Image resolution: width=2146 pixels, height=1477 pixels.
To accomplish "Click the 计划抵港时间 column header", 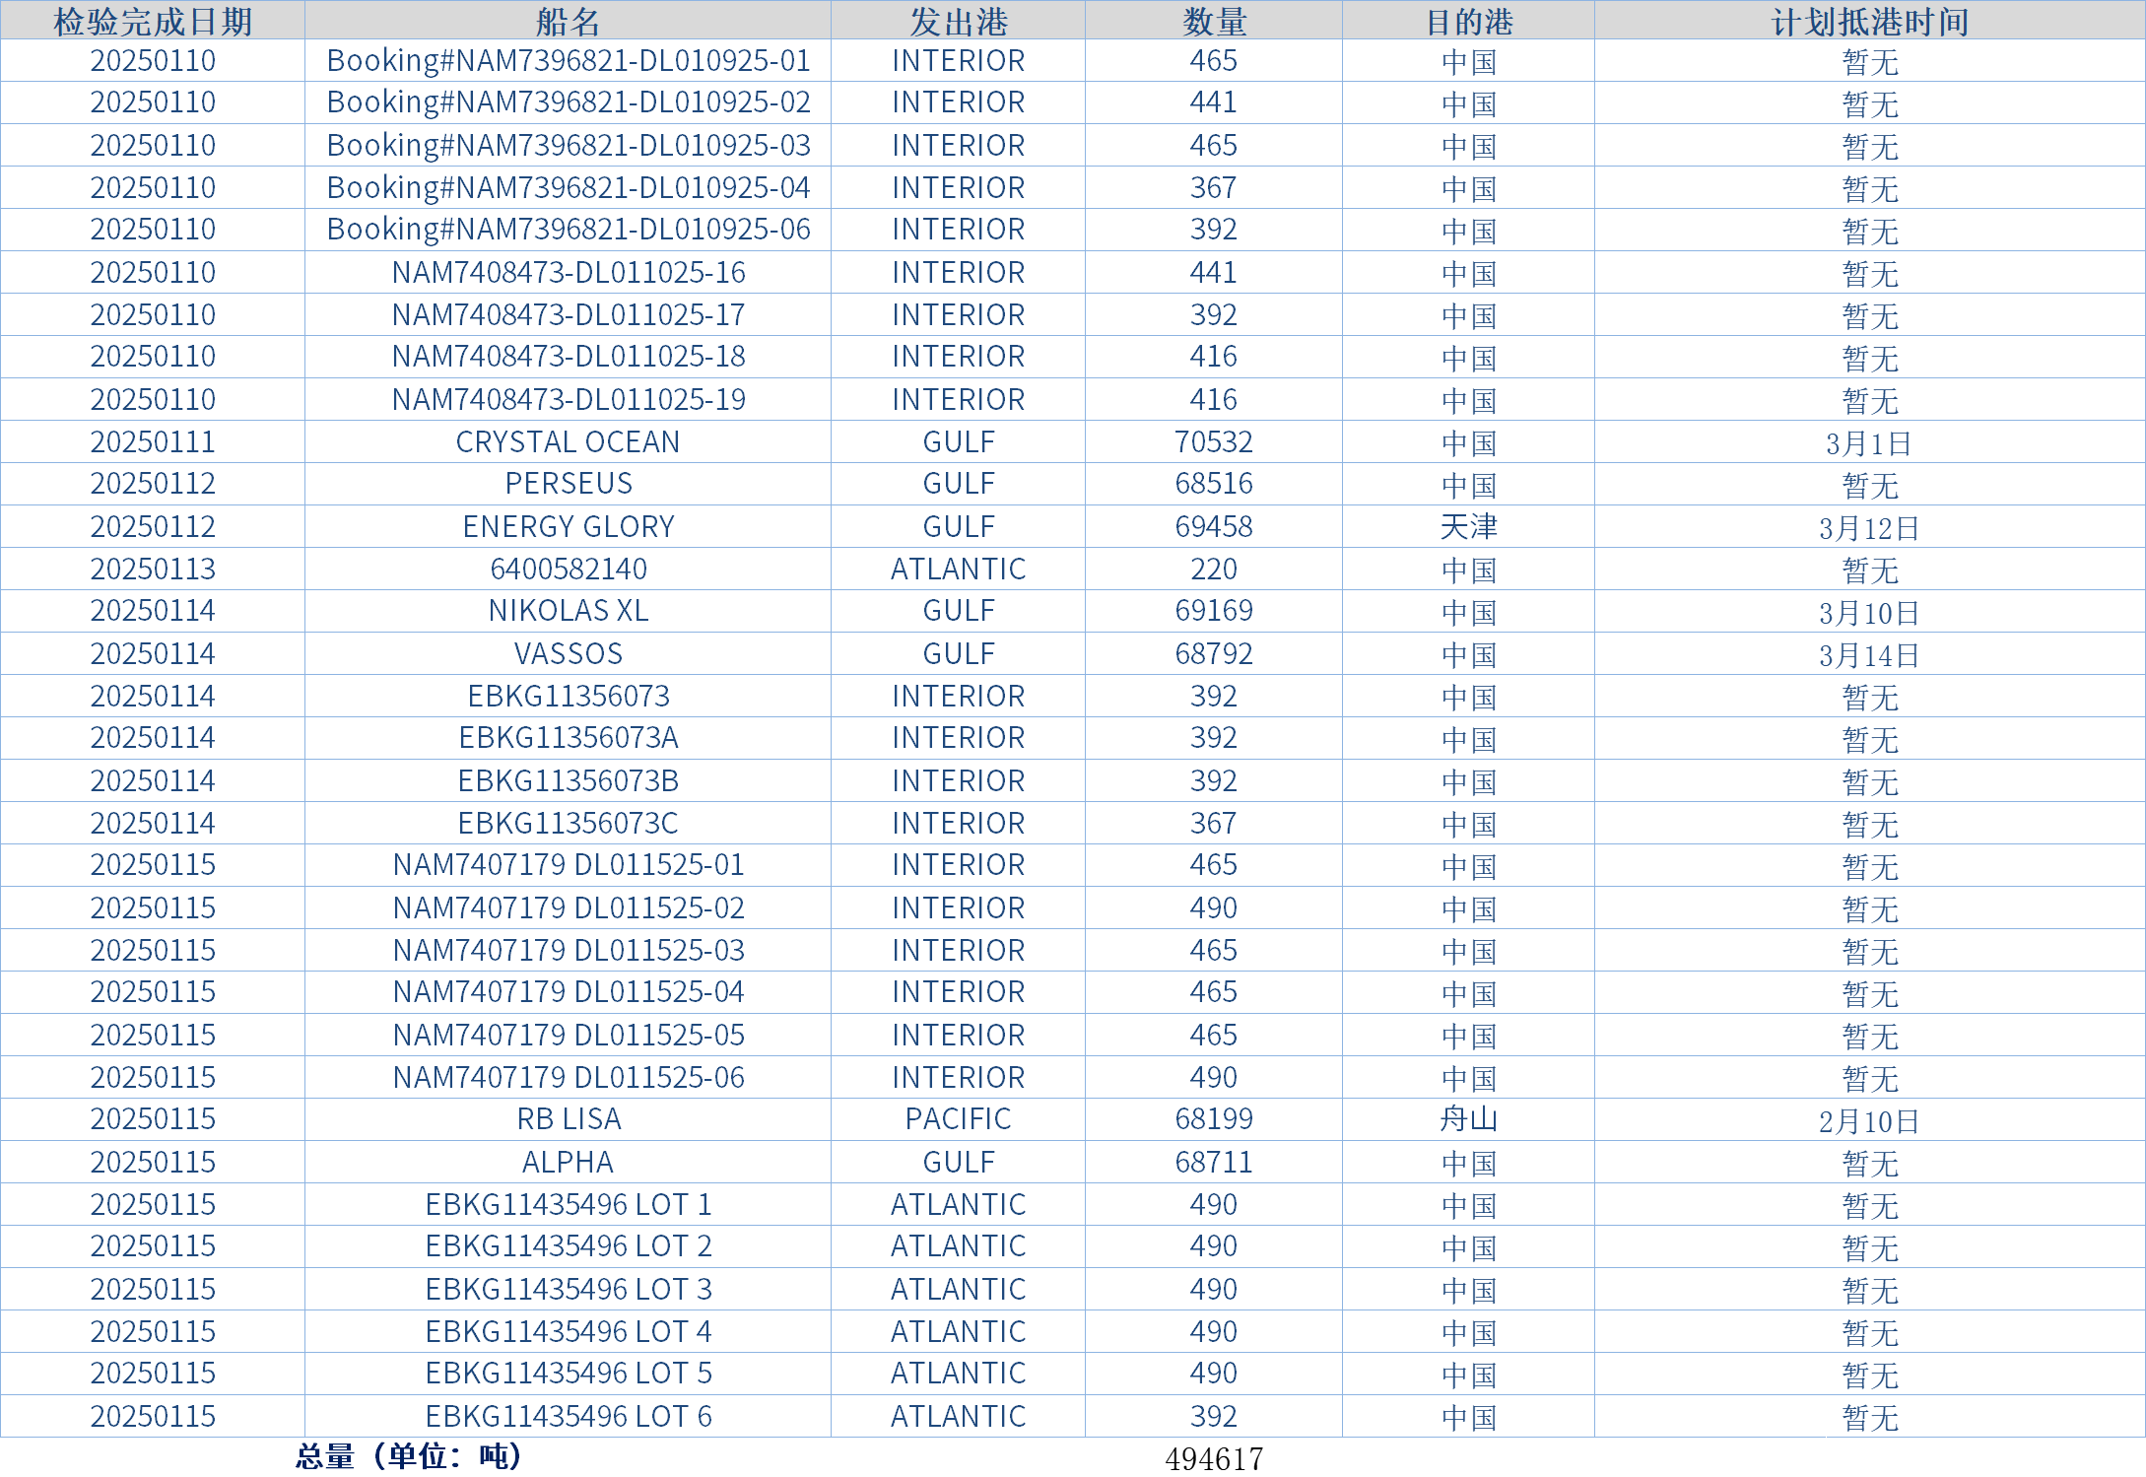I will click(1869, 21).
